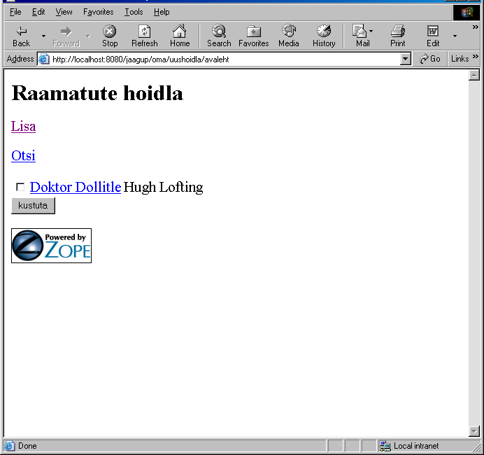The width and height of the screenshot is (484, 455).
Task: Click the address bar URL field
Action: coord(225,59)
